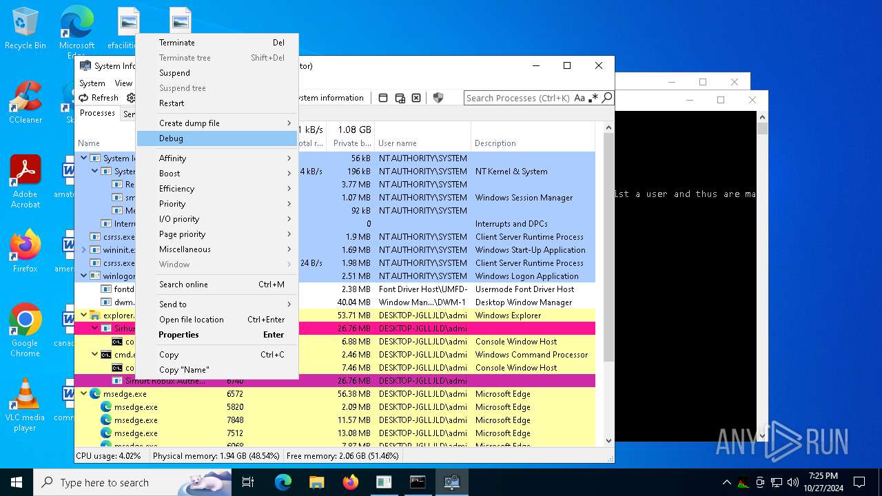Select Google Chrome desktop icon
The image size is (882, 496).
[25, 330]
